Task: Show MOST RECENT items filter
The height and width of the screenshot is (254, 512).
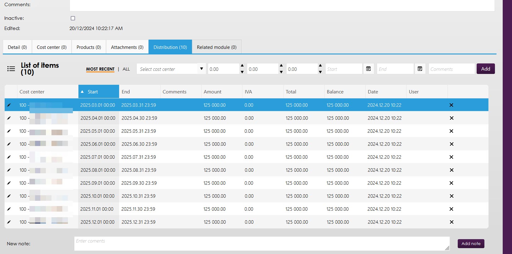Action: [100, 69]
